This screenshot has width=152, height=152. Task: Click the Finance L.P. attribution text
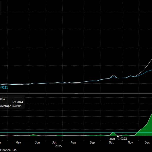[x=9, y=150]
